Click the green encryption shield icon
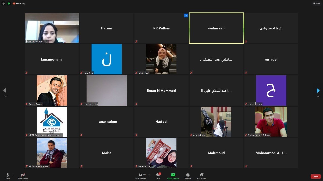The image size is (323, 181). 9,3
